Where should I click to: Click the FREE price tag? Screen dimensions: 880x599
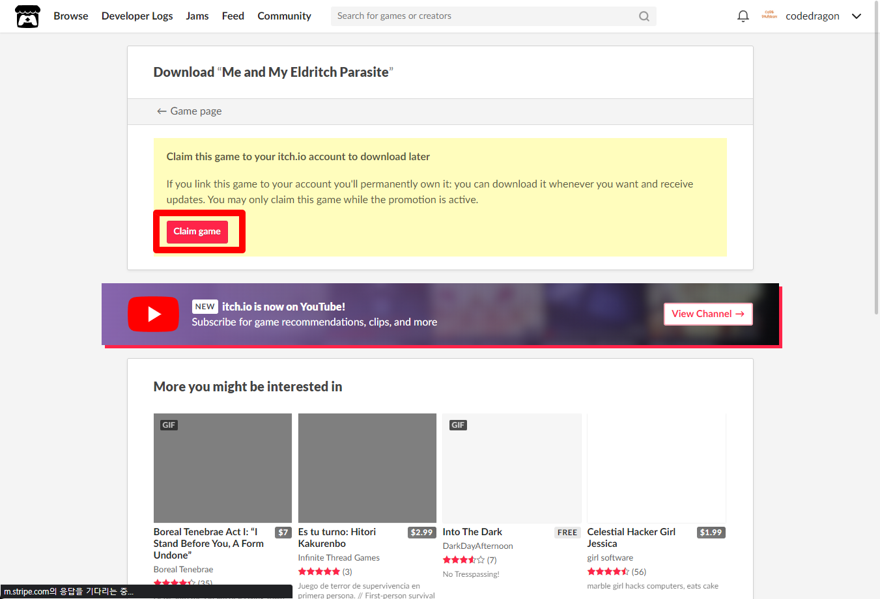(x=567, y=533)
